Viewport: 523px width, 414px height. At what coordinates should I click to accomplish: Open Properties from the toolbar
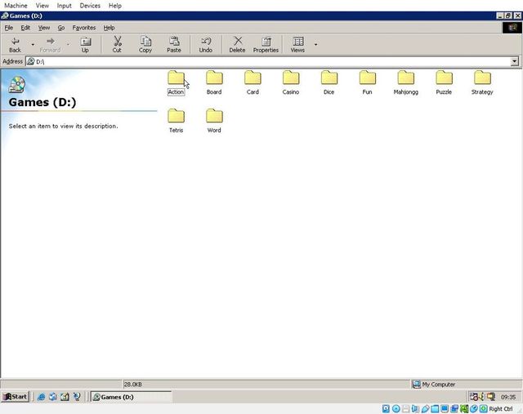tap(266, 45)
